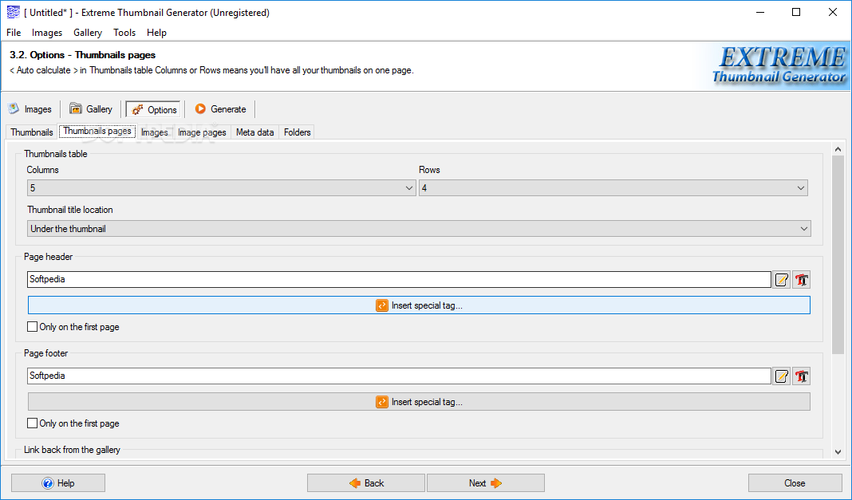This screenshot has height=500, width=852.
Task: Go to the Images step in toolbar
Action: [x=30, y=109]
